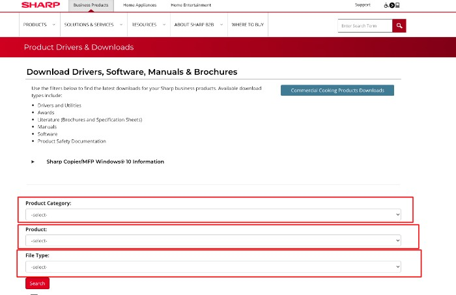Viewport: 456px width, 295px height.
Task: Open the Home Entertainment tab
Action: tap(191, 5)
